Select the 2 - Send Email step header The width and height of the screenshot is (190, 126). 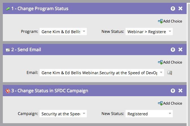click(95, 49)
